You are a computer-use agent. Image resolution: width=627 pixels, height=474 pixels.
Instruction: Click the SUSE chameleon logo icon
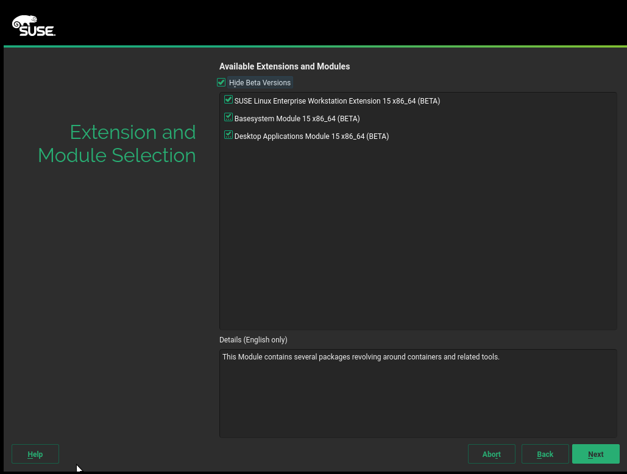tap(19, 23)
